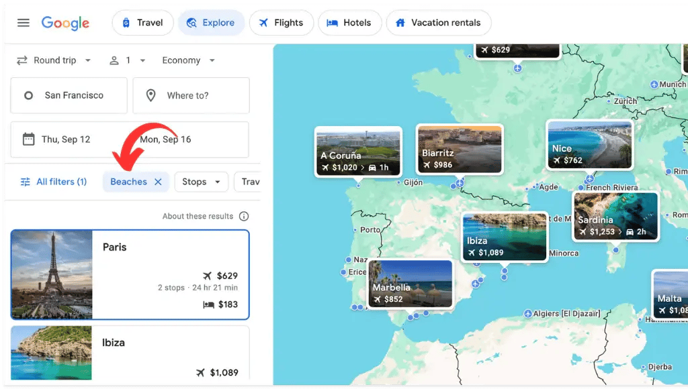Open the Malta map card
Image resolution: width=688 pixels, height=389 pixels.
click(670, 294)
